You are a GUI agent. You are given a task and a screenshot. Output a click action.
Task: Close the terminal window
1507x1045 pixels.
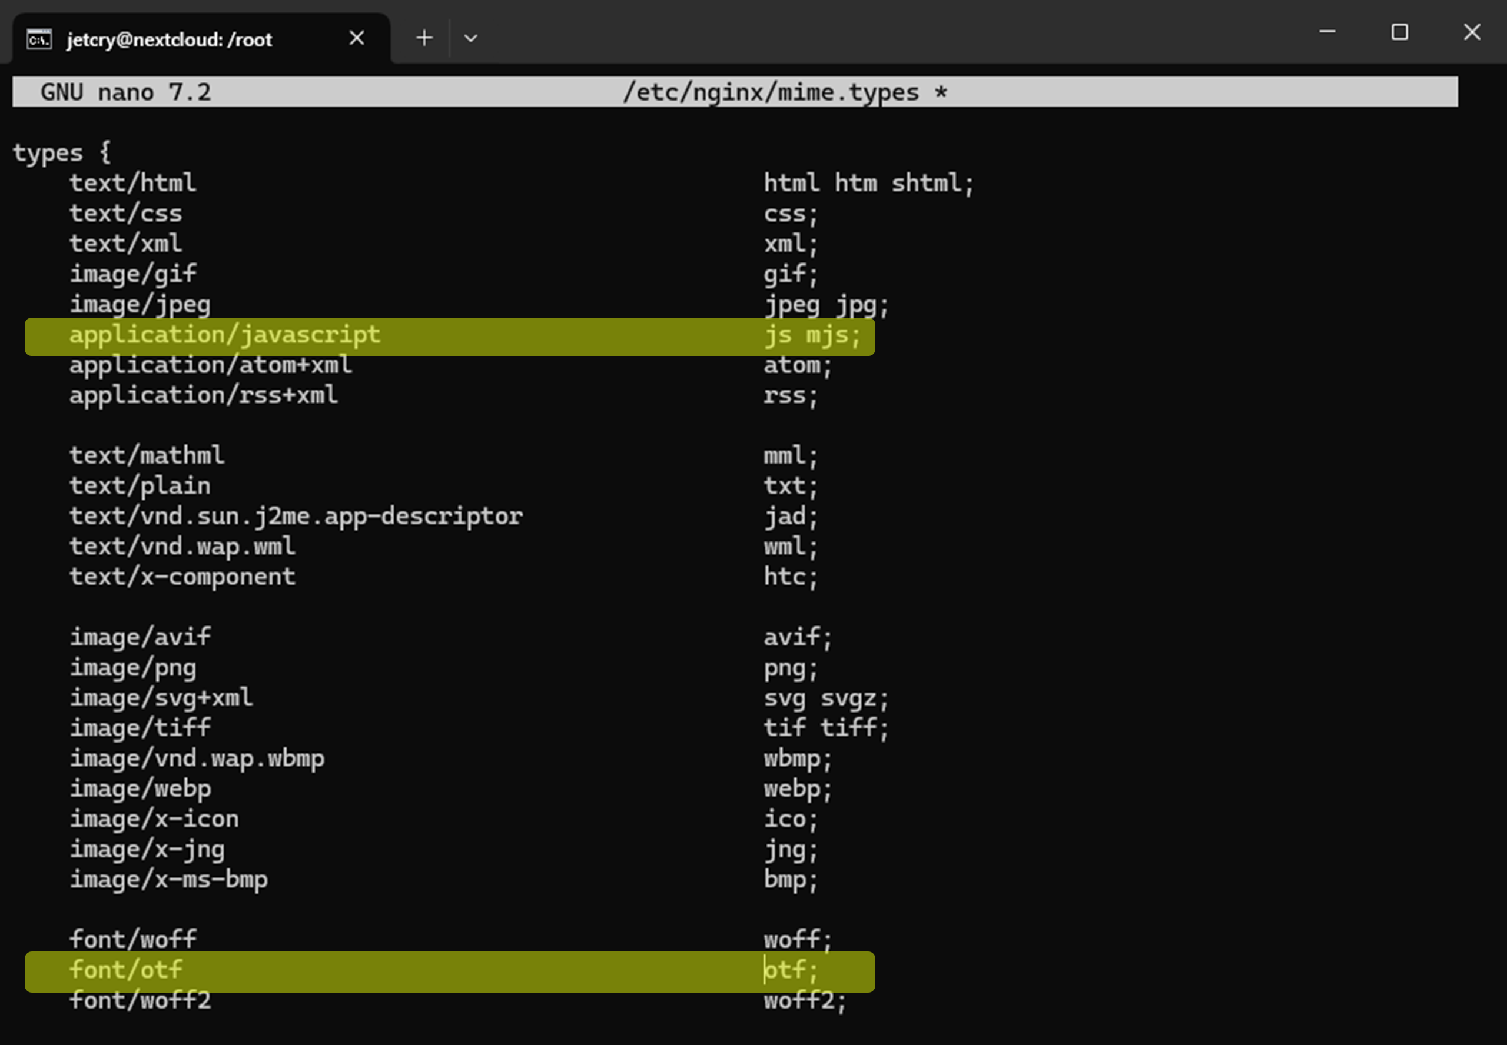click(1472, 31)
